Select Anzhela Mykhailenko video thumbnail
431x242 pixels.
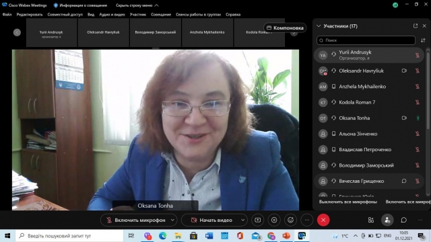pyautogui.click(x=207, y=33)
